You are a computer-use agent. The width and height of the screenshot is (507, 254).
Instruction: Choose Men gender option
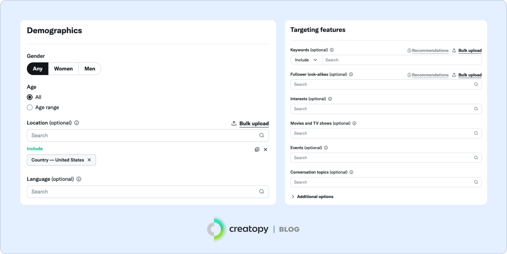(90, 69)
